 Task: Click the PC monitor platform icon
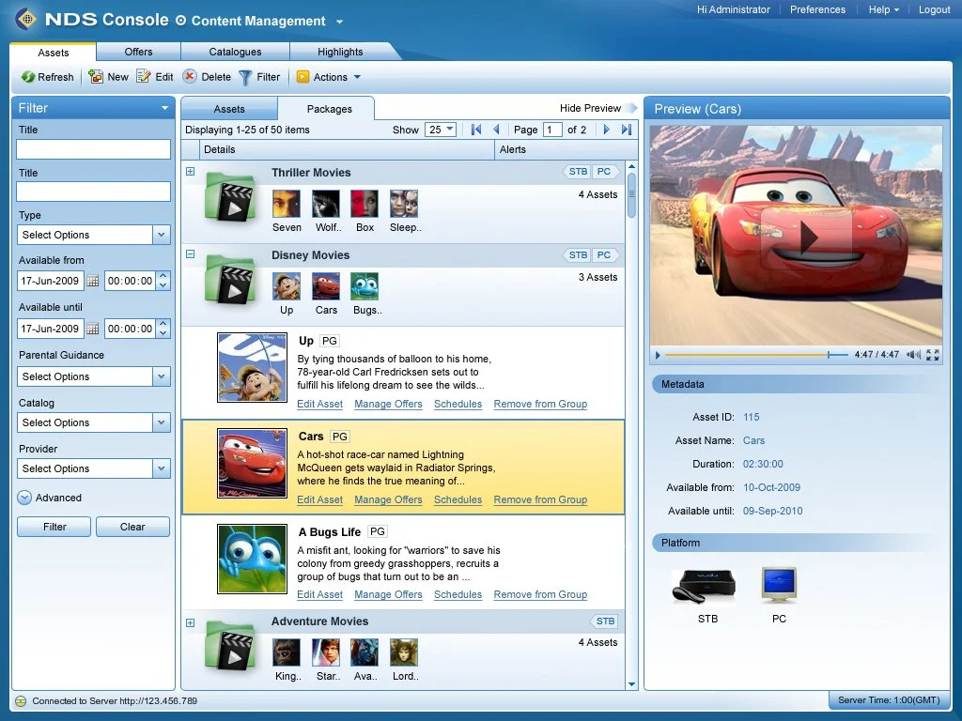point(779,586)
